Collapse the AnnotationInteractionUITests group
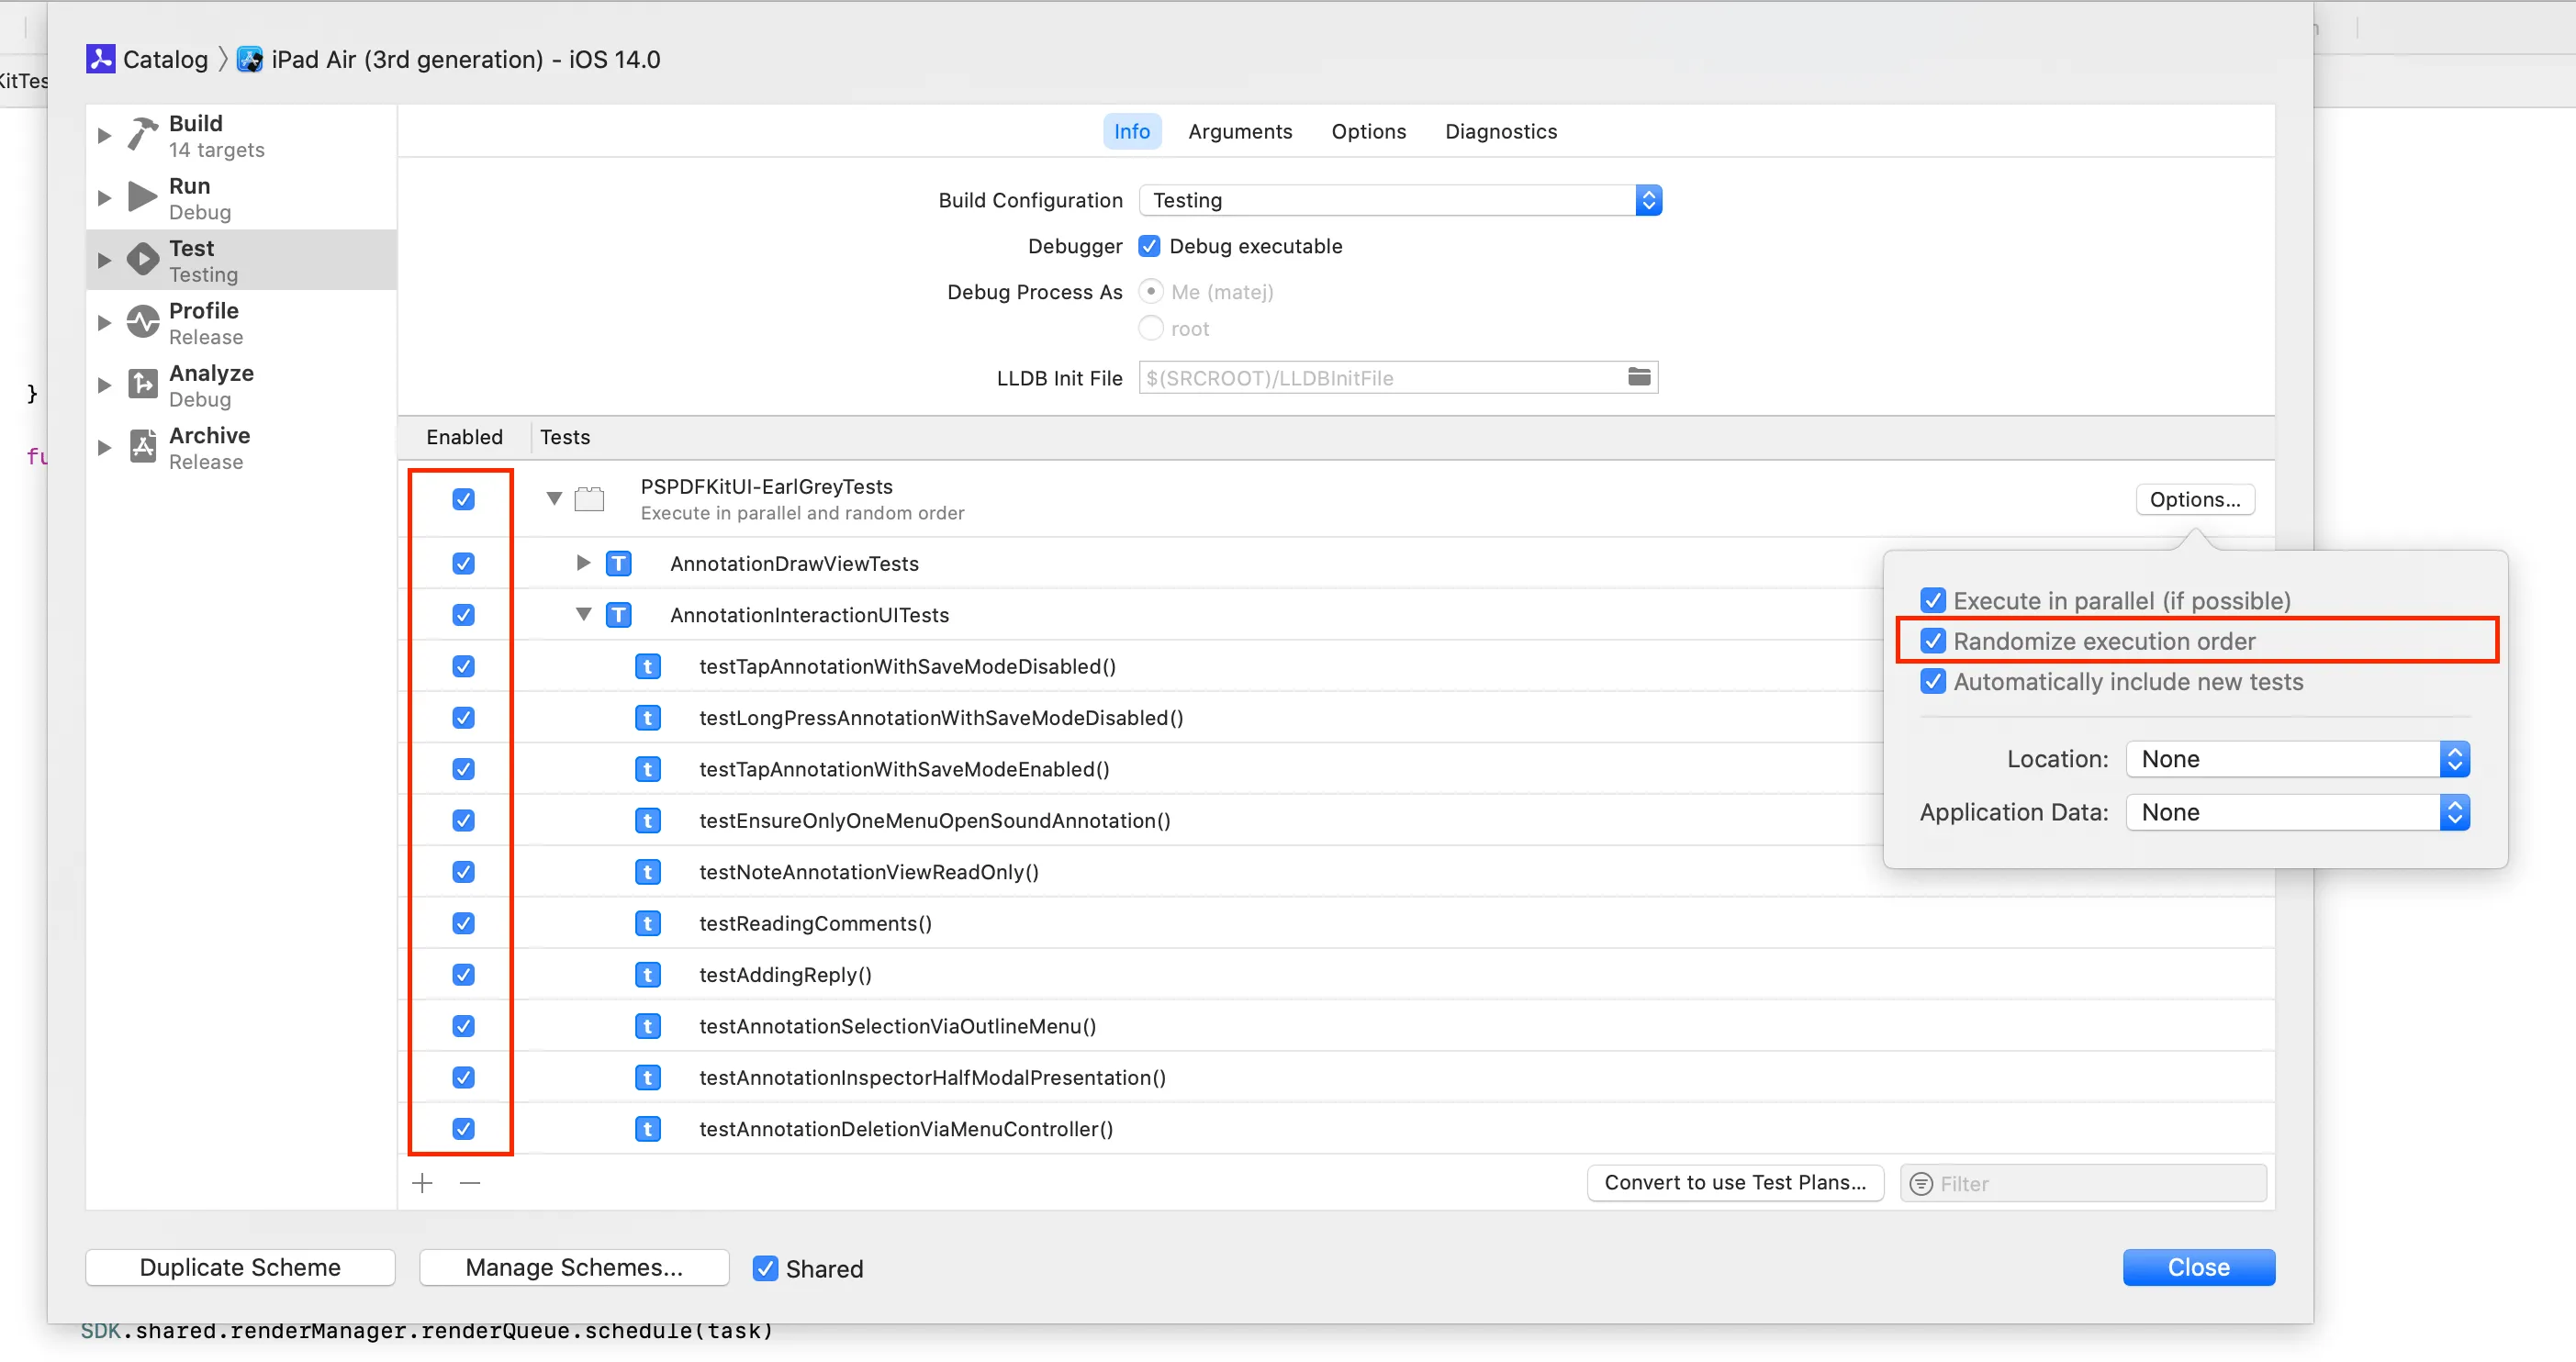2576x1362 pixels. click(x=583, y=615)
